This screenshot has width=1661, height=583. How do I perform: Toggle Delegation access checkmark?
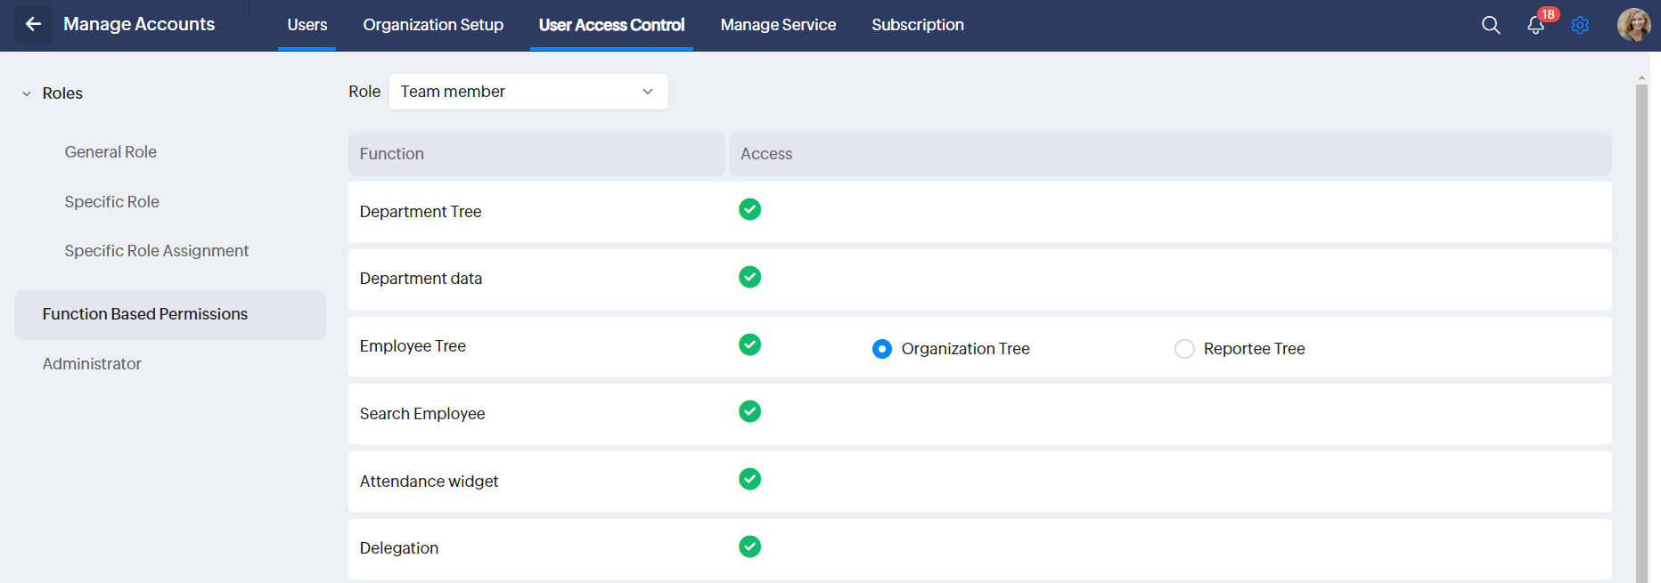tap(749, 547)
